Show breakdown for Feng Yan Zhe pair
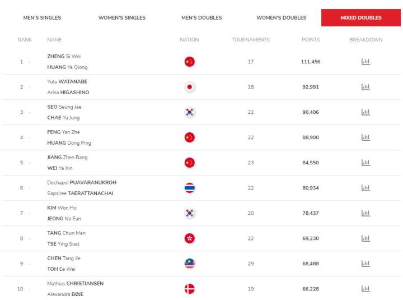 [365, 137]
